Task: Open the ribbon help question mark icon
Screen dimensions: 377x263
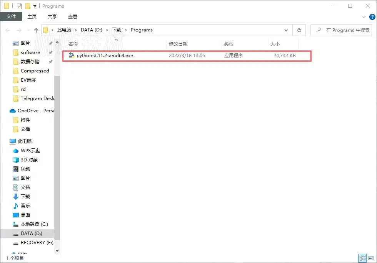Action: click(x=372, y=17)
